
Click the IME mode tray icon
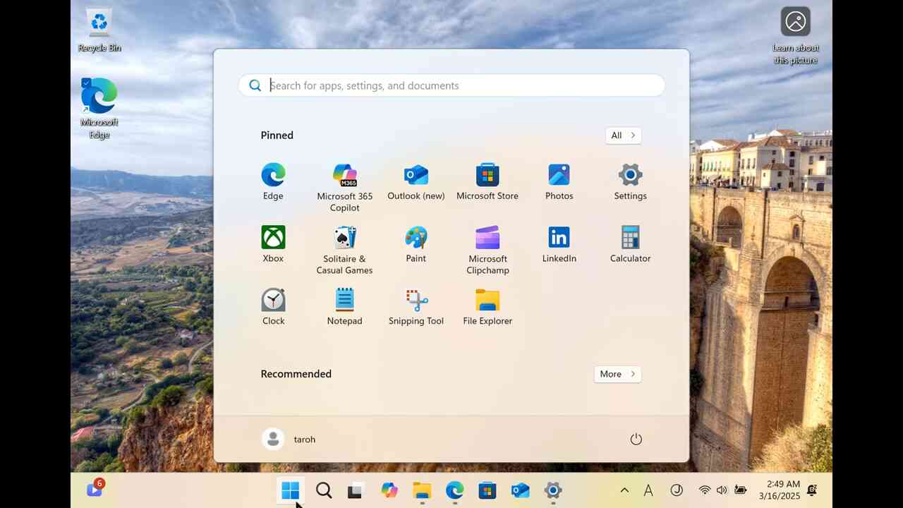point(677,490)
